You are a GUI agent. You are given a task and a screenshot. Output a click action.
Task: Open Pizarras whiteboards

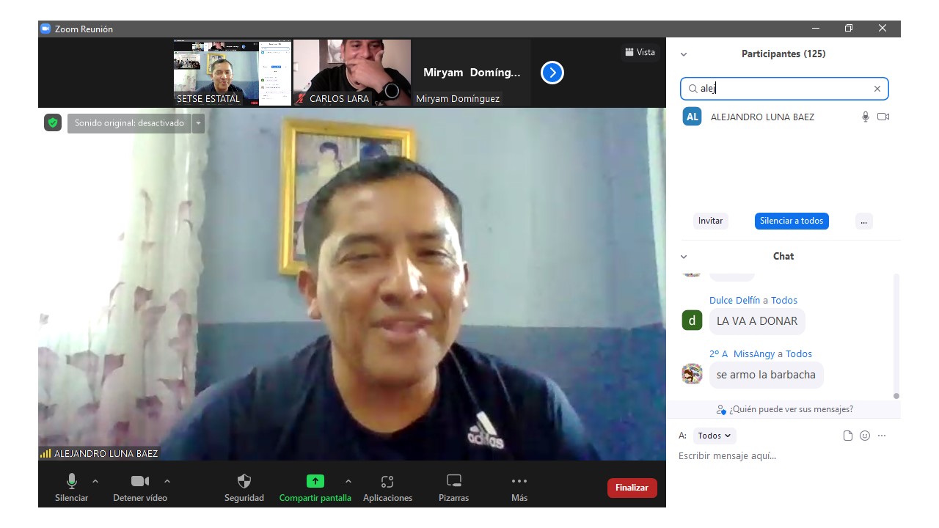454,488
